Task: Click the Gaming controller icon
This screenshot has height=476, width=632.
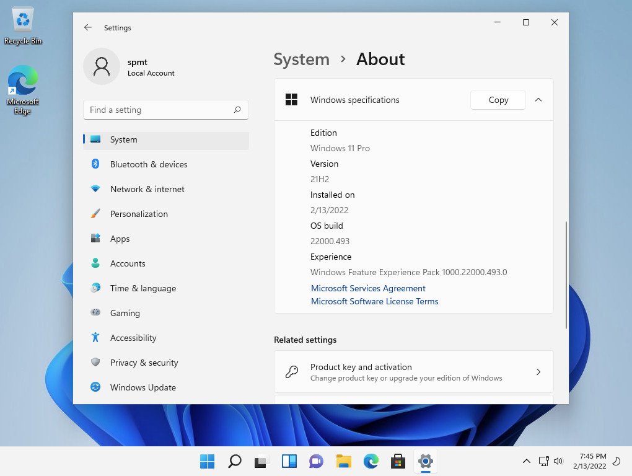Action: coord(95,312)
